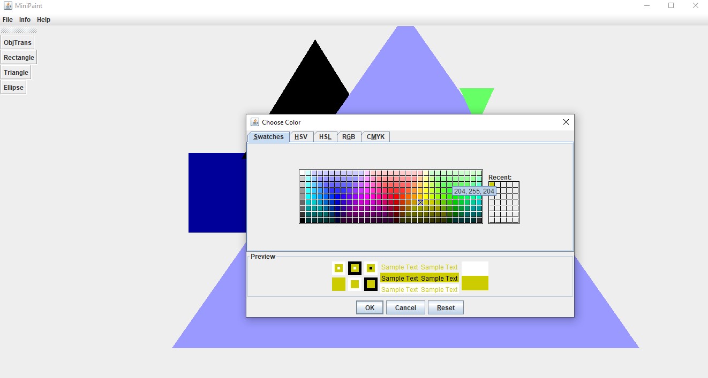
Task: Pick the highlighted 204,255,204 swatch
Action: [x=420, y=203]
